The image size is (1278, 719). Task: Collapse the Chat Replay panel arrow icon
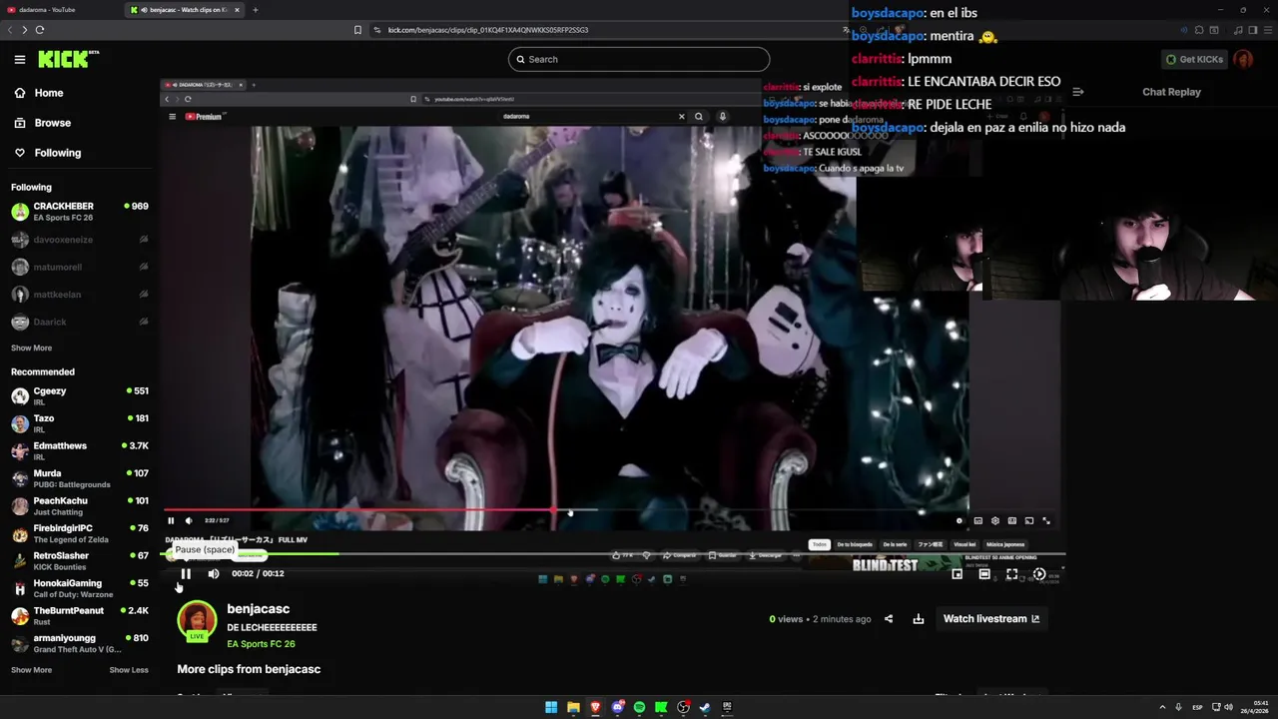pos(1078,92)
